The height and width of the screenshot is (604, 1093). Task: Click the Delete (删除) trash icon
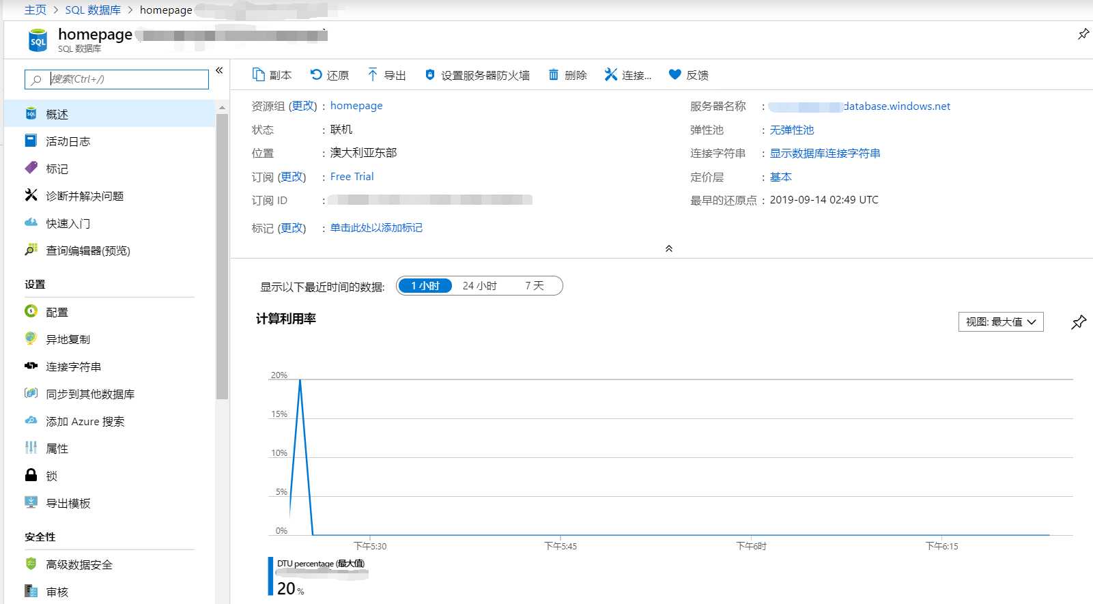[x=554, y=74]
